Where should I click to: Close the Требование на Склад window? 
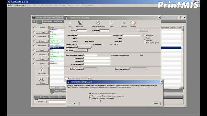pos(159,18)
